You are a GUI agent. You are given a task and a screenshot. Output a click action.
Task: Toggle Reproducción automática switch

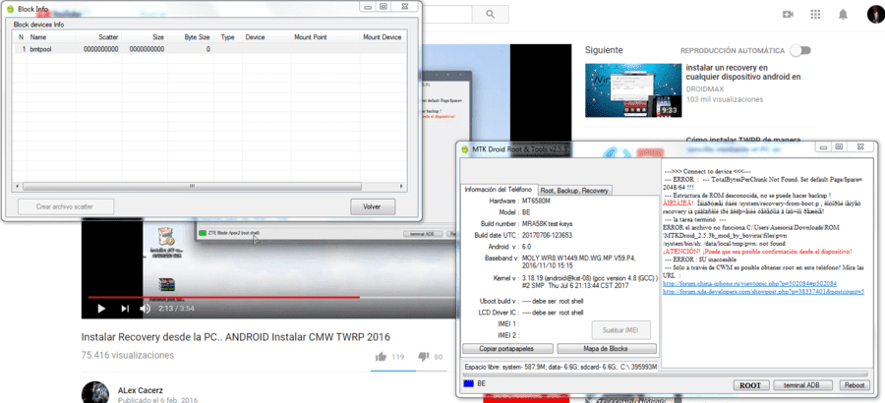800,50
